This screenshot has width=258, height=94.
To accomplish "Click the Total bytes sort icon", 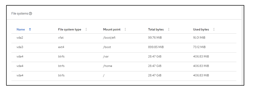I will click(x=169, y=30).
